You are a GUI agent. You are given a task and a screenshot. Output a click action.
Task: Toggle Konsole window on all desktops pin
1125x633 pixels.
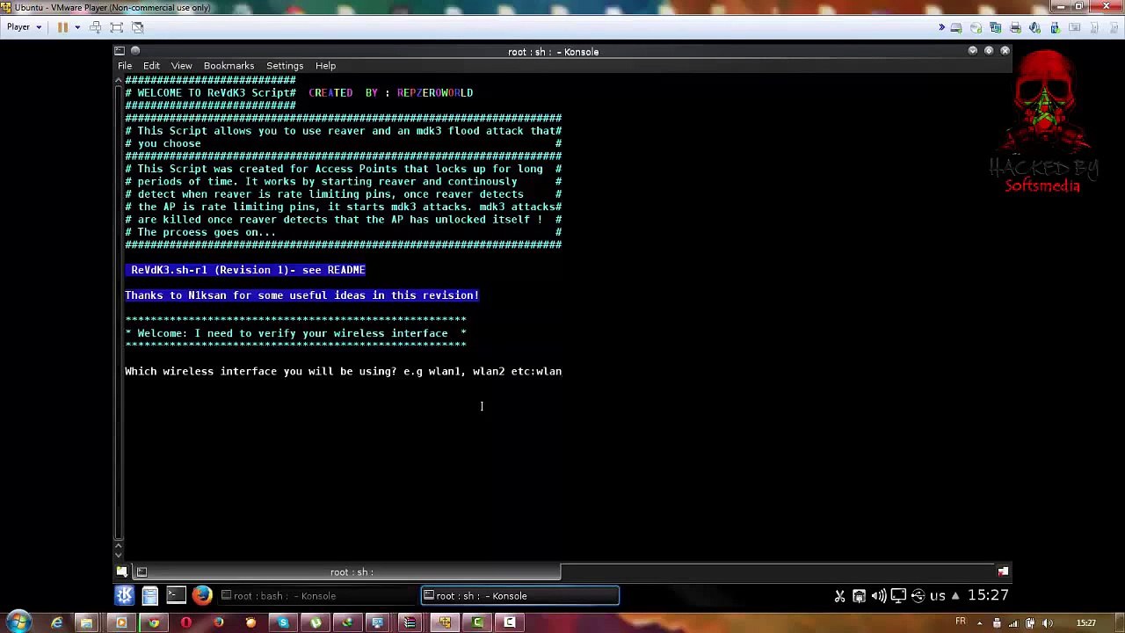point(135,51)
